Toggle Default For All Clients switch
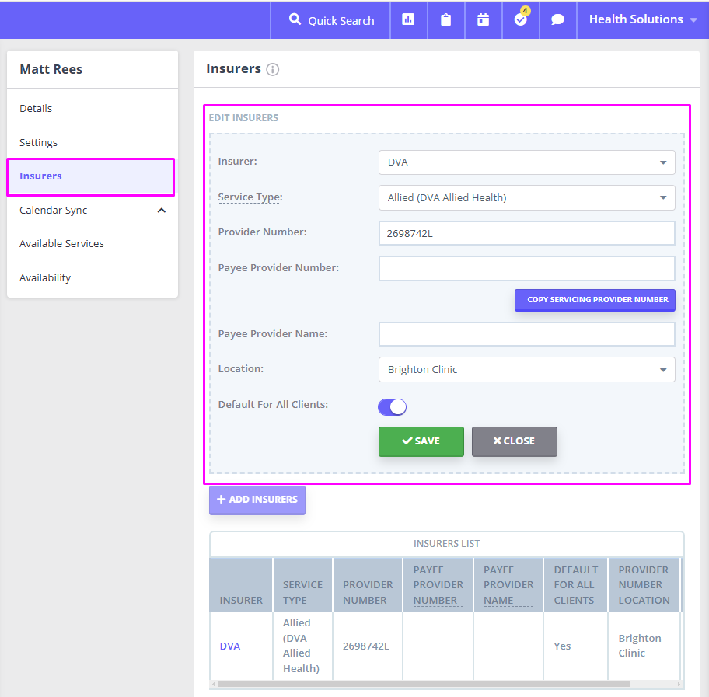The image size is (709, 697). [x=392, y=406]
